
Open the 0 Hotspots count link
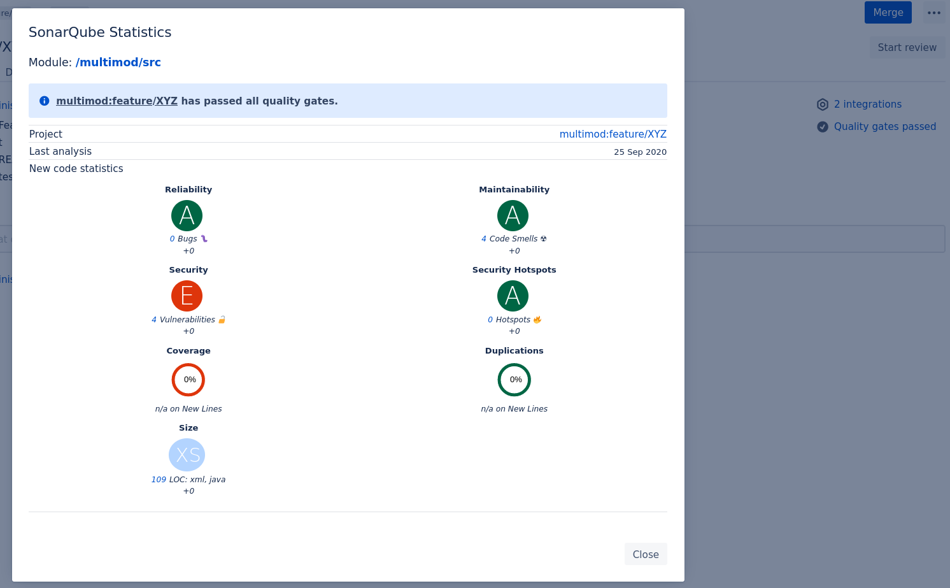[x=490, y=320]
